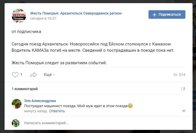The height and width of the screenshot is (133, 196).
Task: Open Жесть Поморья community avatar
Action: pyautogui.click(x=19, y=16)
